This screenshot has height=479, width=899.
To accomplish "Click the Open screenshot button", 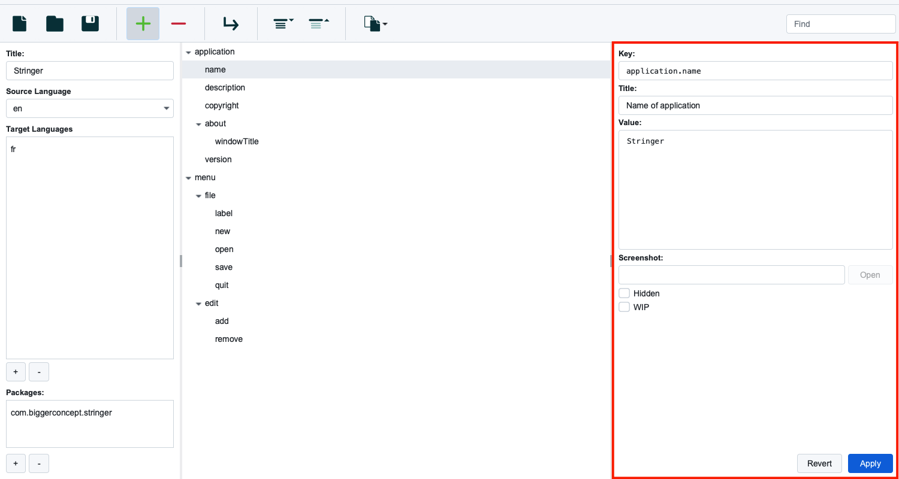I will coord(870,275).
